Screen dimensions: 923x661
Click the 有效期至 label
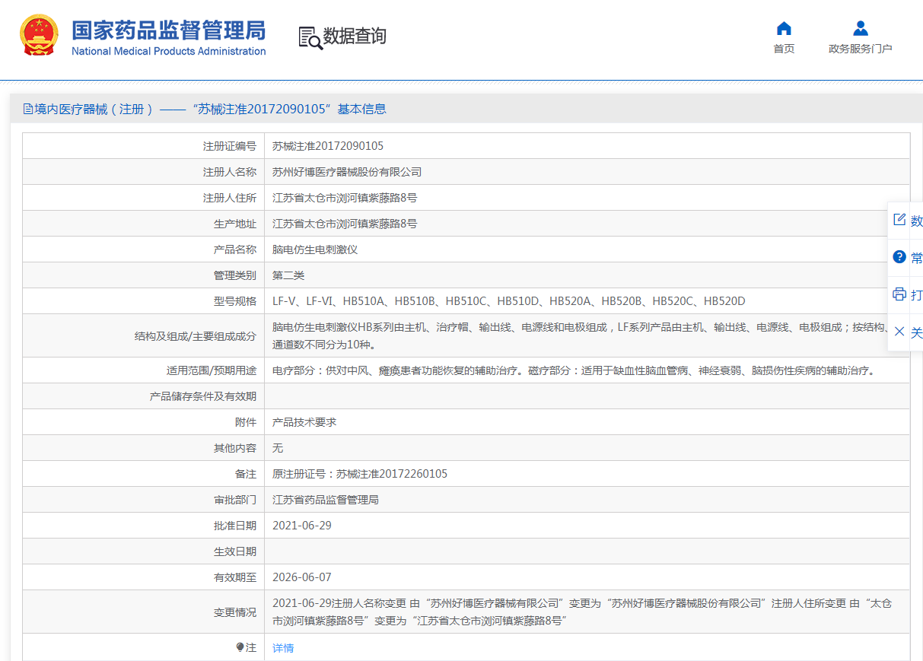pos(235,577)
